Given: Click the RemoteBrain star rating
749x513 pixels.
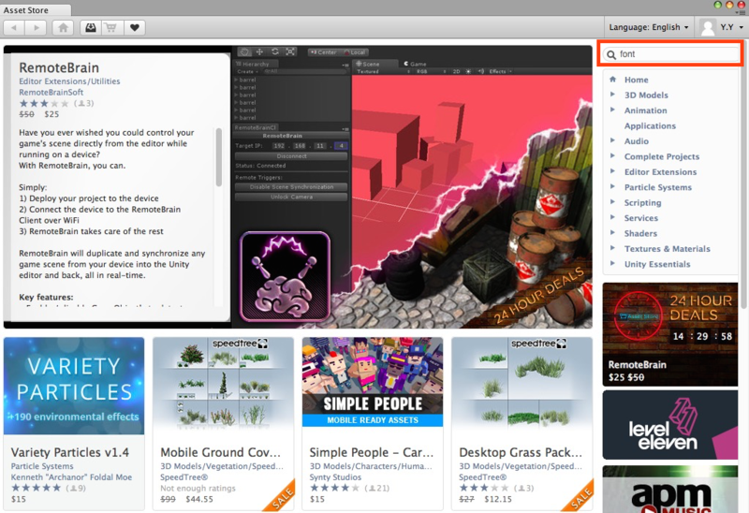Looking at the screenshot, I should click(43, 103).
